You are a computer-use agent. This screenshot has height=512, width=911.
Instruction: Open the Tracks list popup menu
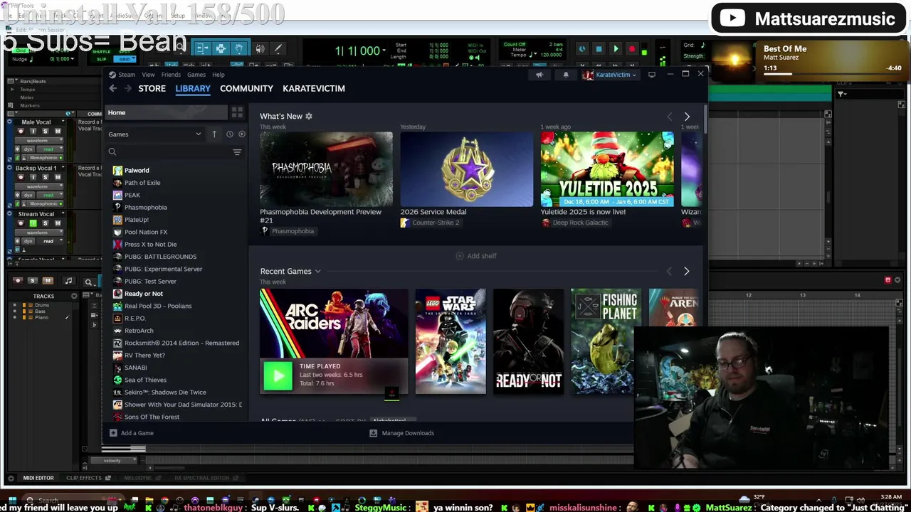click(74, 296)
